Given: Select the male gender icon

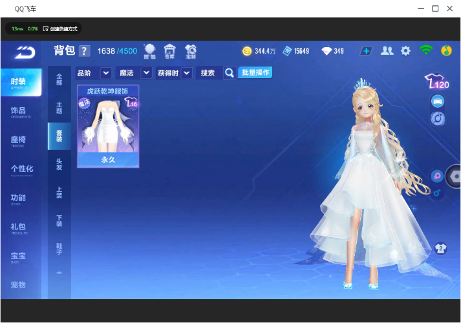Looking at the screenshot, I should pos(437,193).
